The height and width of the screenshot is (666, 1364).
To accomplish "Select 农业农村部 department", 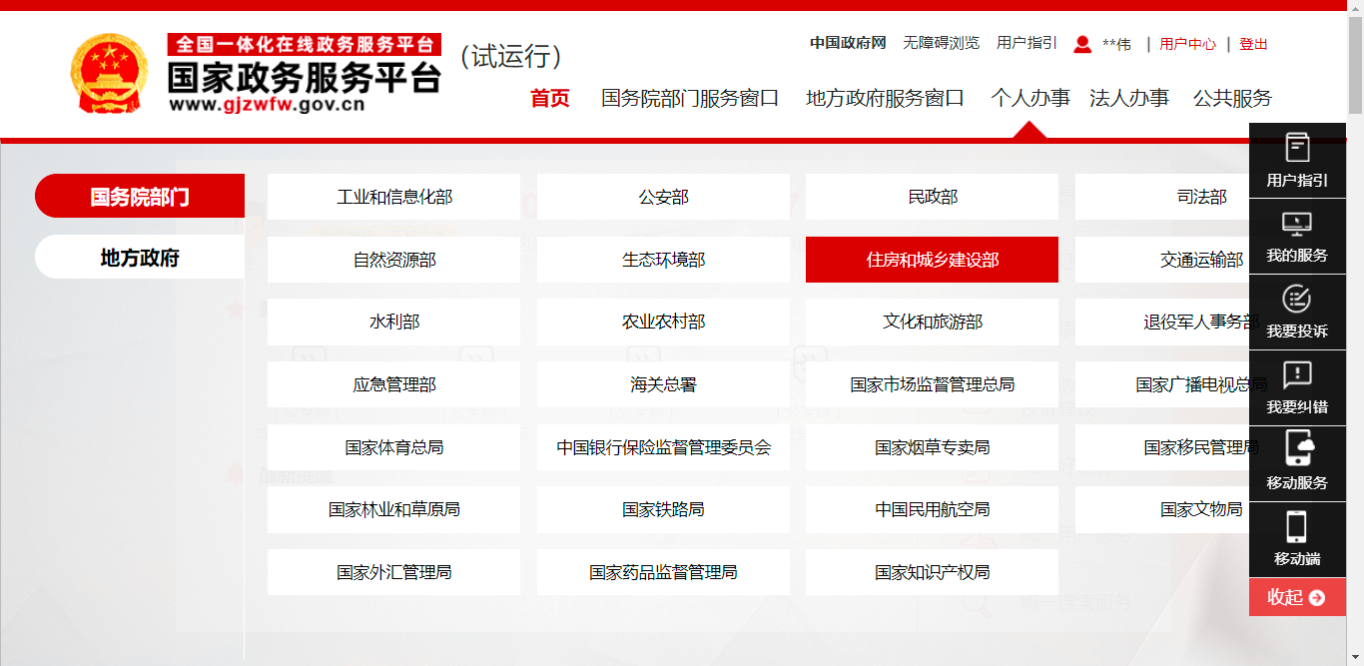I will point(663,322).
